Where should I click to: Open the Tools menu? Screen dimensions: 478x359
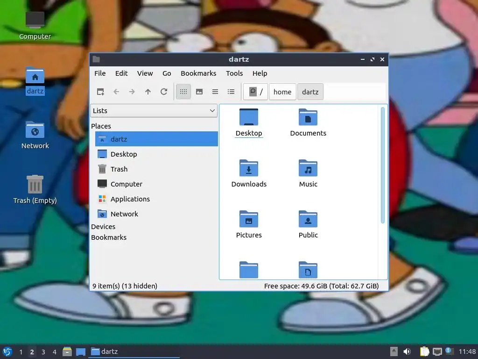234,73
